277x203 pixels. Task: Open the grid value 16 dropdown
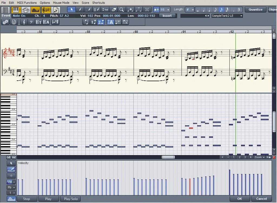pos(165,9)
